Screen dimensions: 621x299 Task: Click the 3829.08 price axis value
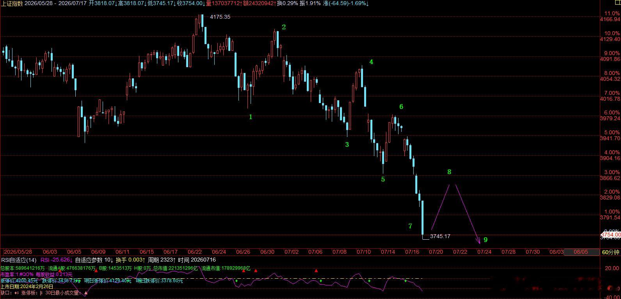(x=610, y=198)
